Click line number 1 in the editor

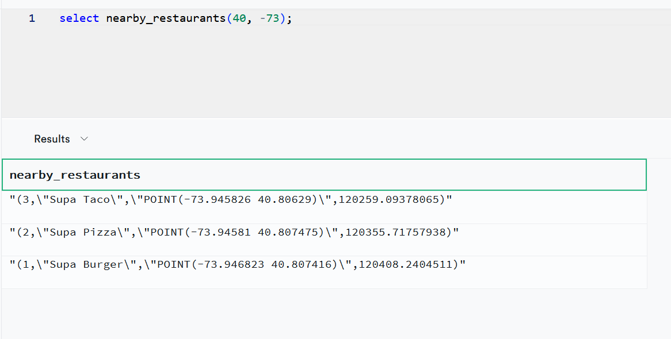[32, 18]
